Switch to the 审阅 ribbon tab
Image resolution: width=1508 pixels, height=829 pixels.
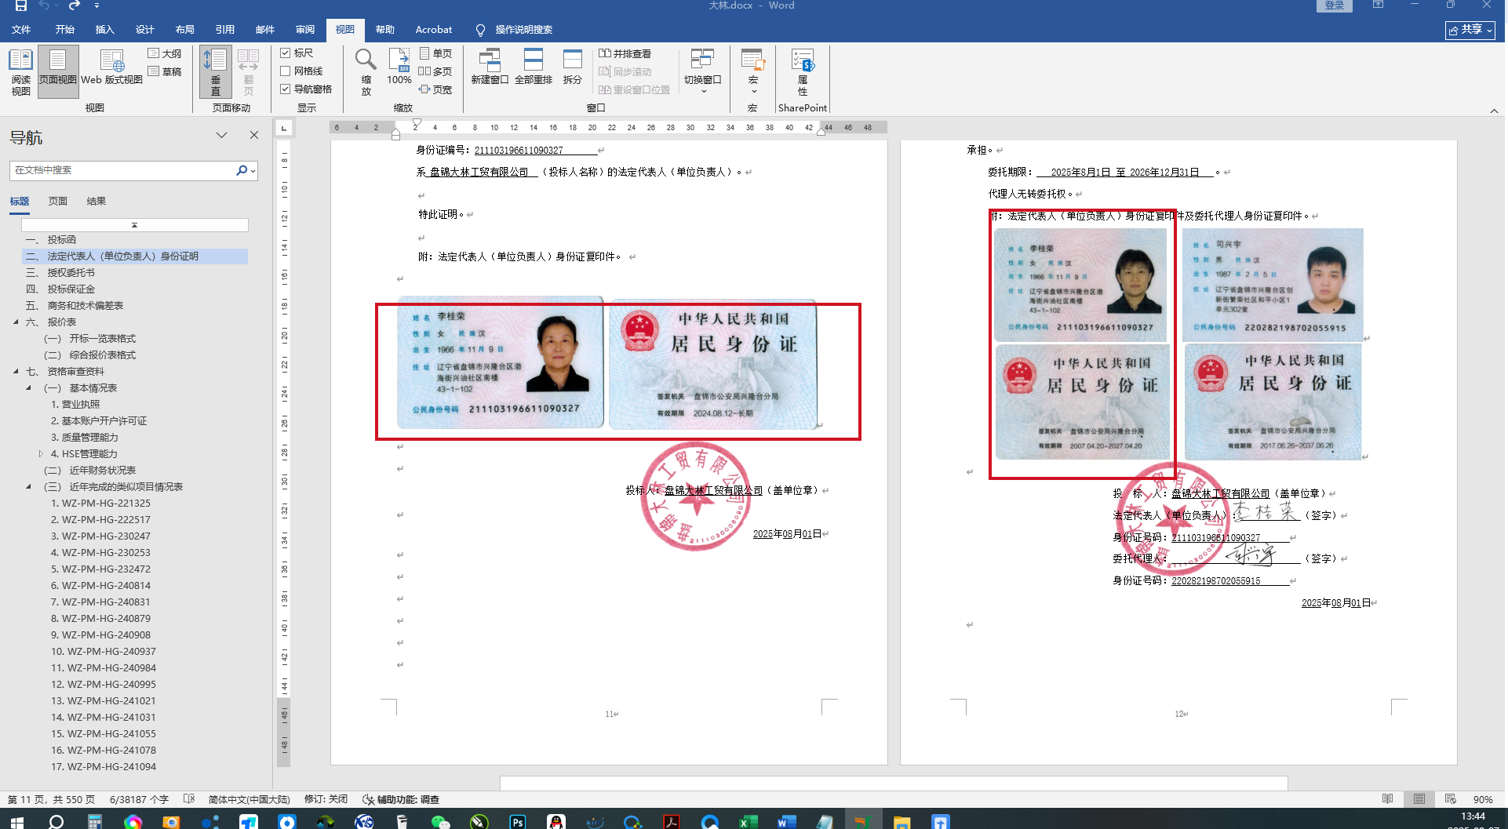305,30
